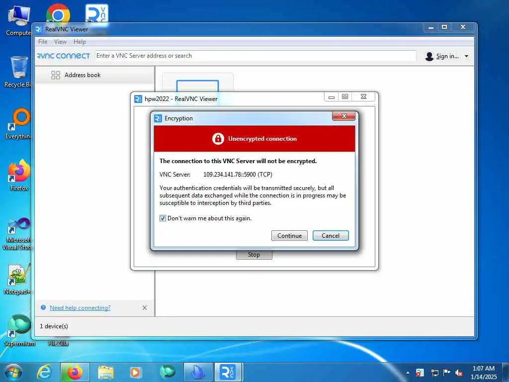This screenshot has height=382, width=509.
Task: Maximize the hpw2022 RealVNC Viewer window
Action: click(x=345, y=97)
